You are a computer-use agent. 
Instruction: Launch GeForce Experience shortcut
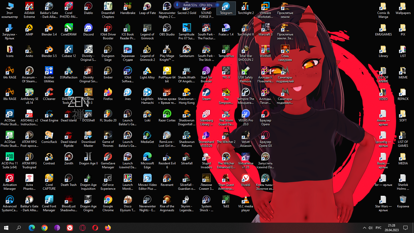point(108,182)
